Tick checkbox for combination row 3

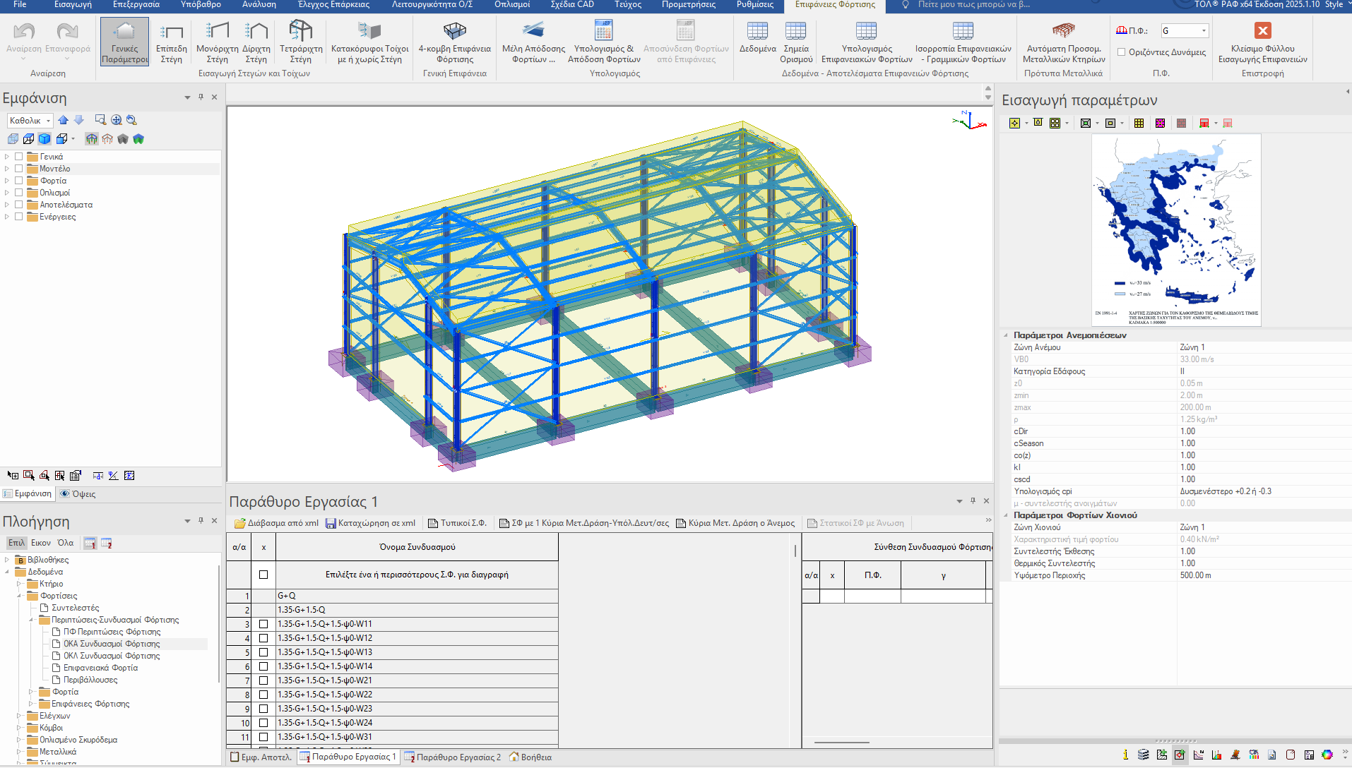click(263, 624)
